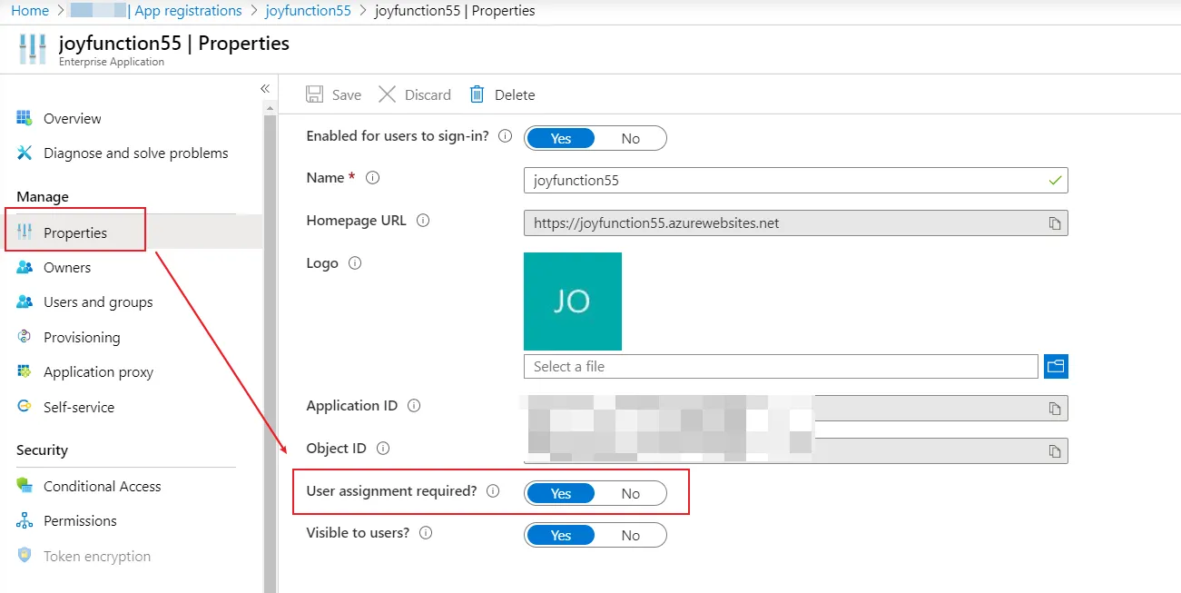Click the Permissions tree icon

tap(25, 520)
